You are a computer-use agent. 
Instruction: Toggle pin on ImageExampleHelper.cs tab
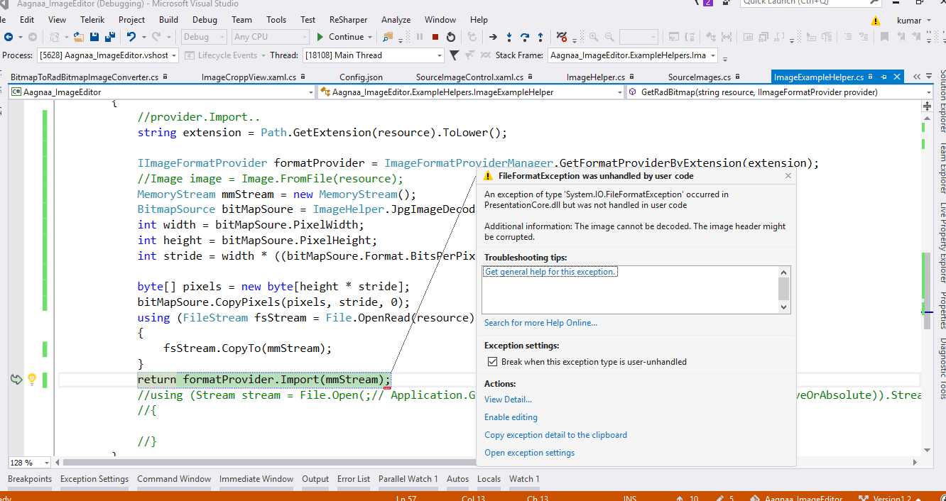pos(884,77)
